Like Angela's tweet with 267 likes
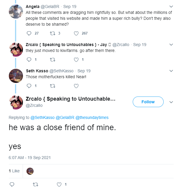This screenshot has width=181, height=193. [x=76, y=33]
